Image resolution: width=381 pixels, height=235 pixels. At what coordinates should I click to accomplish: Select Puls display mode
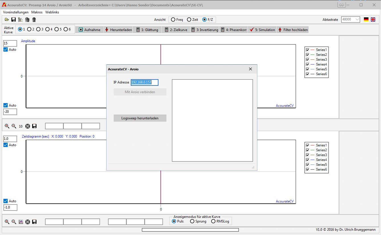click(178, 221)
